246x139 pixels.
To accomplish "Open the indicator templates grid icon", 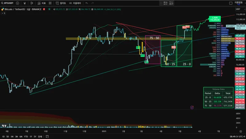I will (x=50, y=3).
